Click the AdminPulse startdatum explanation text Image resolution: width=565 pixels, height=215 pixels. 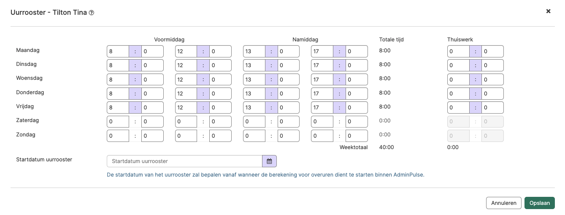pos(265,174)
